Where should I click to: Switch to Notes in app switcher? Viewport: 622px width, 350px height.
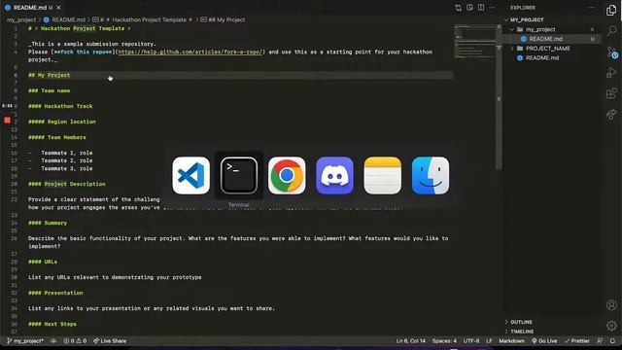[382, 175]
